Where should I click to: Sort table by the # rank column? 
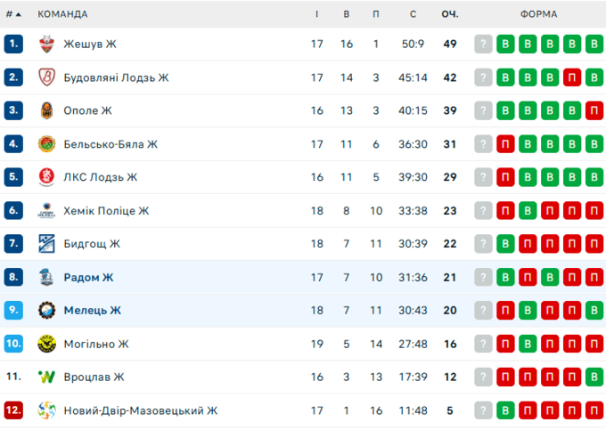12,14
